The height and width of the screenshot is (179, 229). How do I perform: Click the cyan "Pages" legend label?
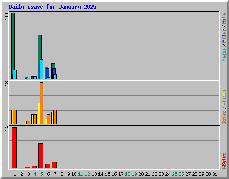224,55
